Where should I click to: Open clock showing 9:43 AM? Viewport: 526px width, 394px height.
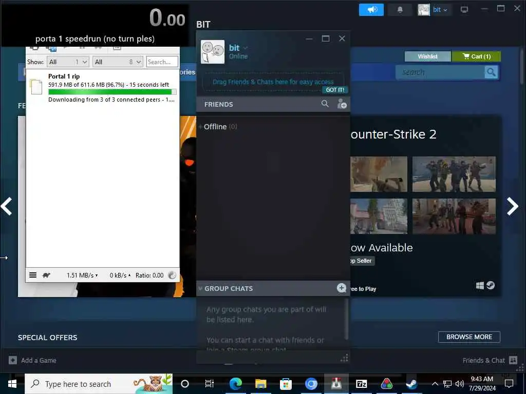[482, 384]
